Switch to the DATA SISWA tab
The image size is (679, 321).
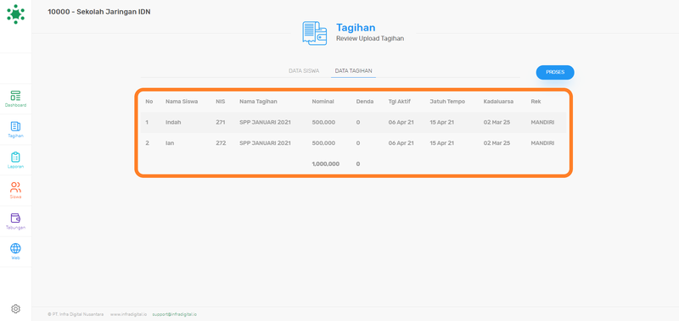coord(304,71)
